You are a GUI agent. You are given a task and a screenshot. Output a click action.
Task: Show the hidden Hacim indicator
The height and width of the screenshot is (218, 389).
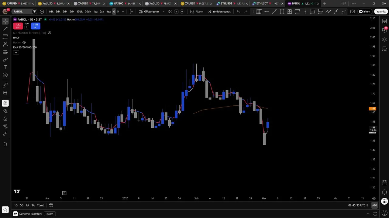pyautogui.click(x=24, y=42)
